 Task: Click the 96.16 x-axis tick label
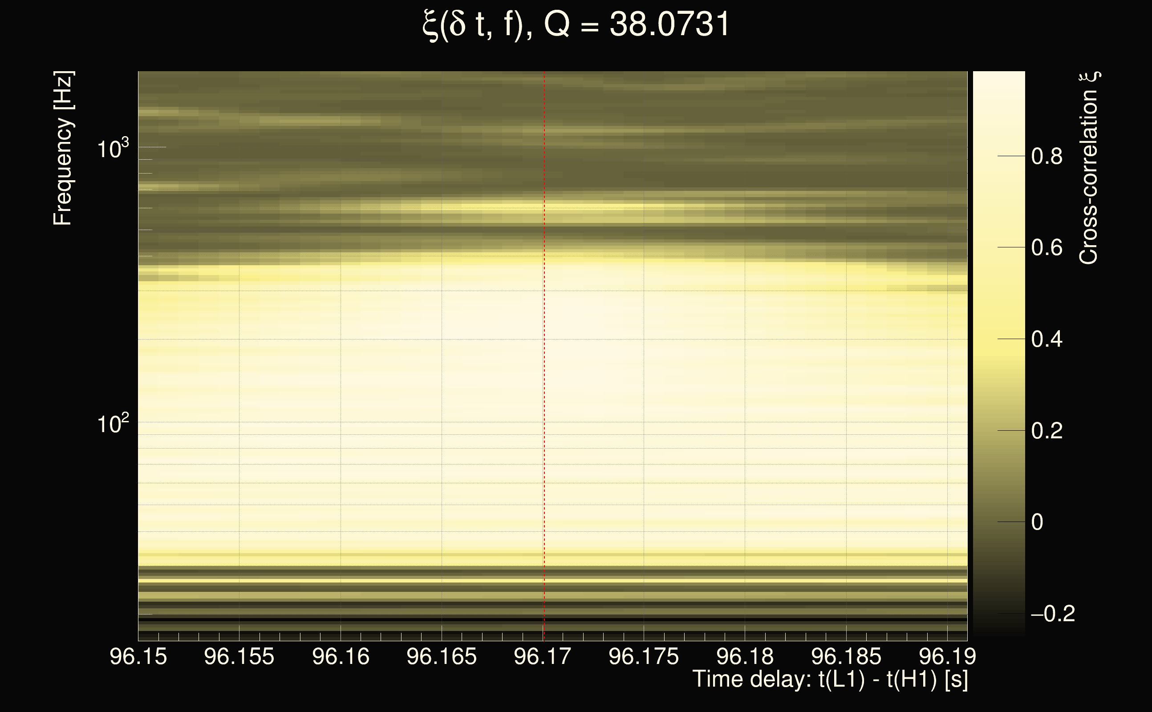341,656
